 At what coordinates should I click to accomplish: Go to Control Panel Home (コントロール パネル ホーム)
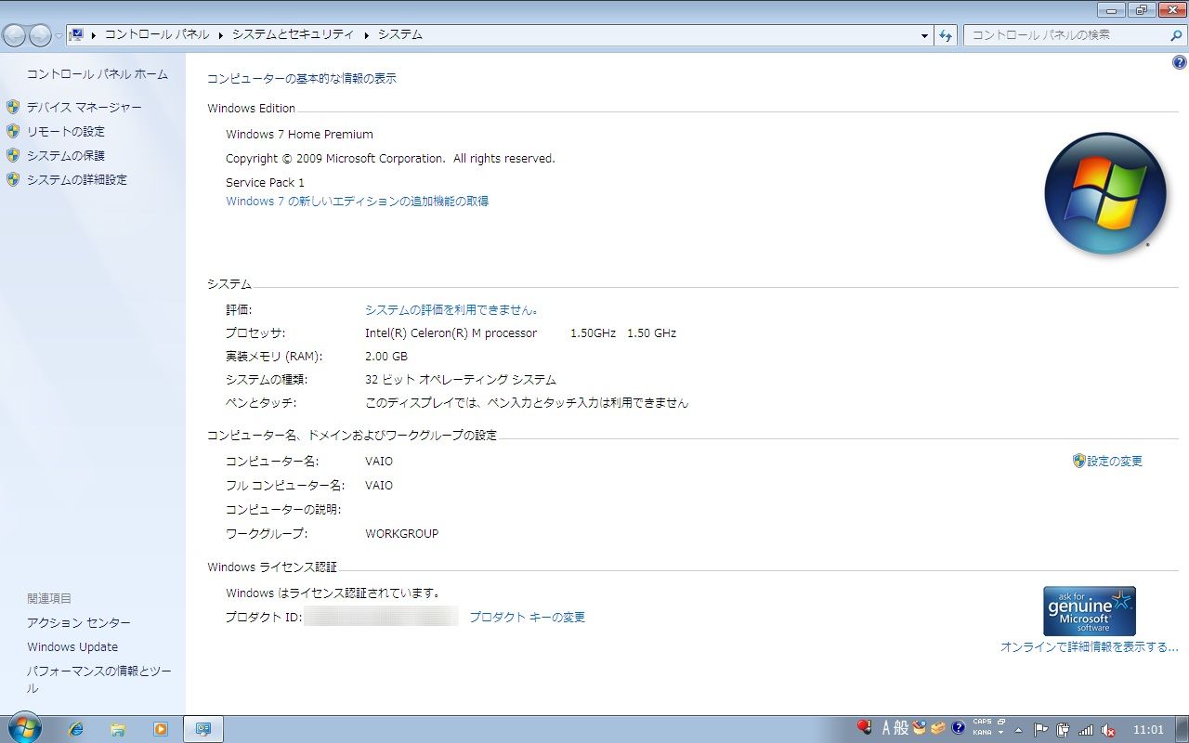click(x=97, y=74)
